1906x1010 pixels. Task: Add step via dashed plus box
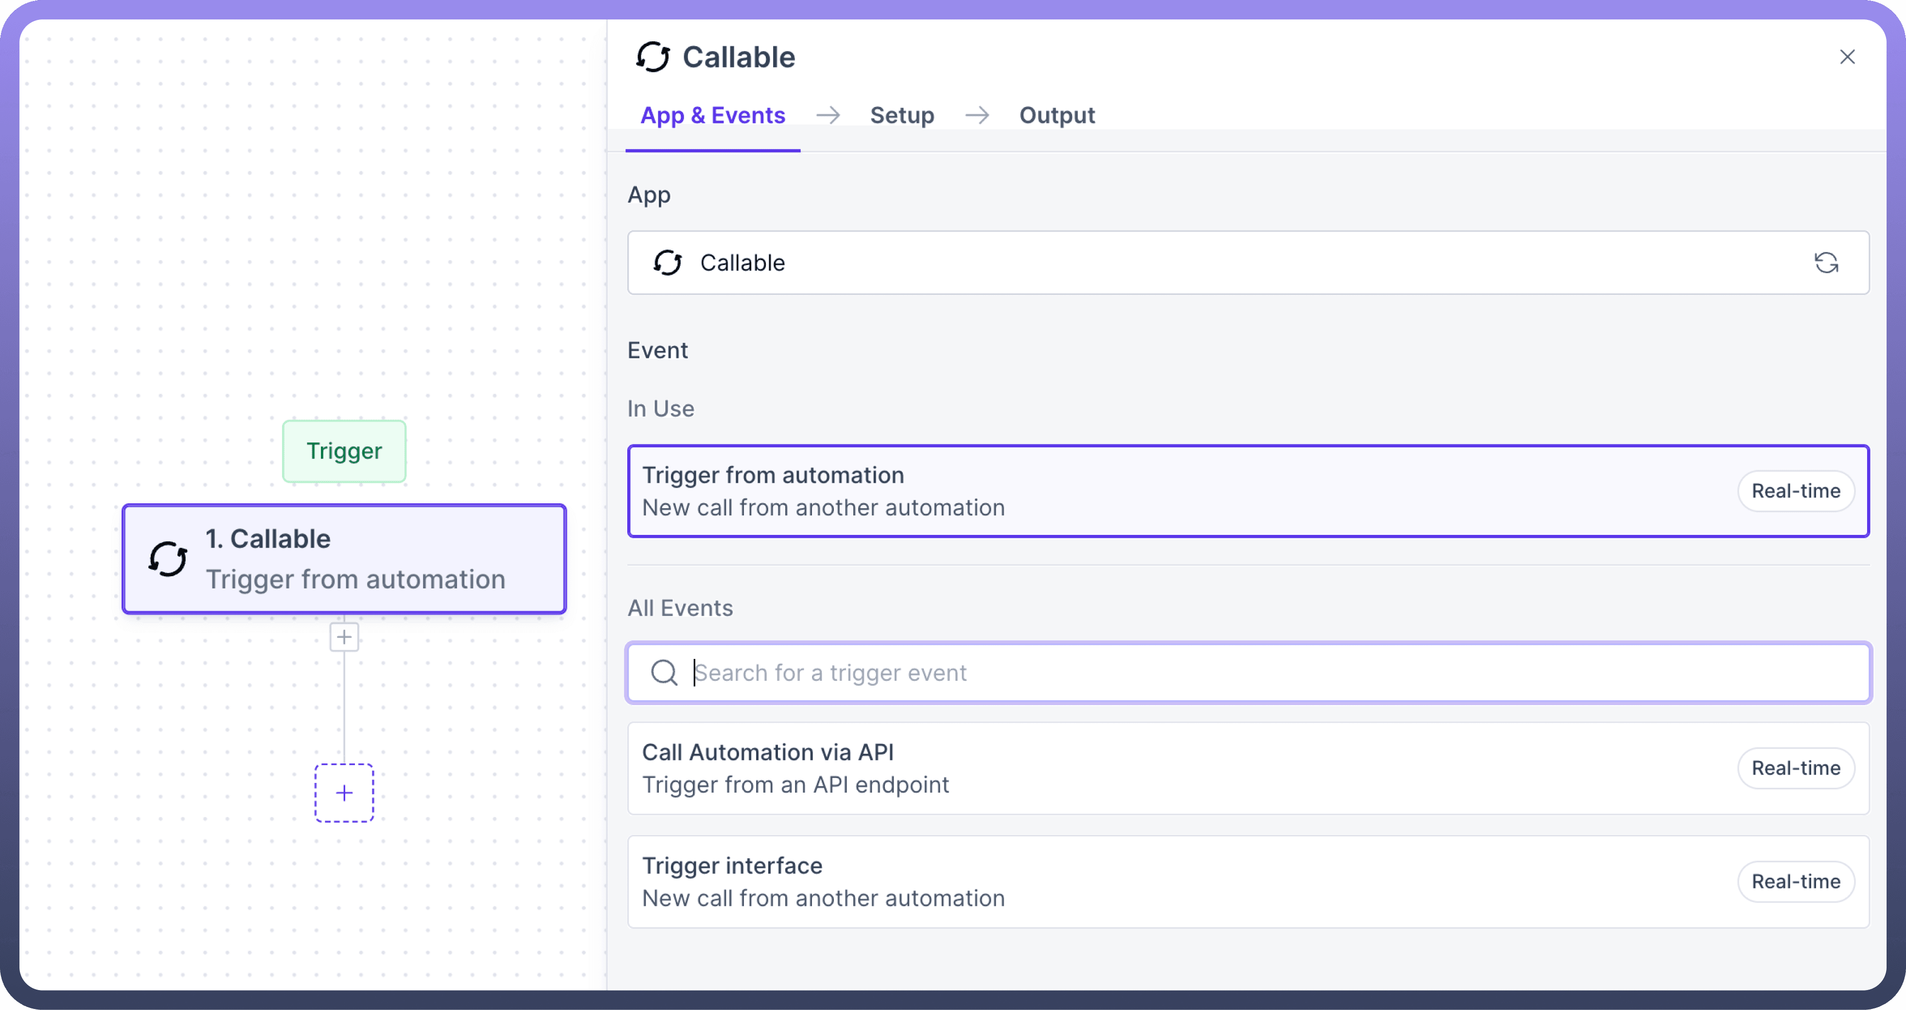tap(344, 793)
